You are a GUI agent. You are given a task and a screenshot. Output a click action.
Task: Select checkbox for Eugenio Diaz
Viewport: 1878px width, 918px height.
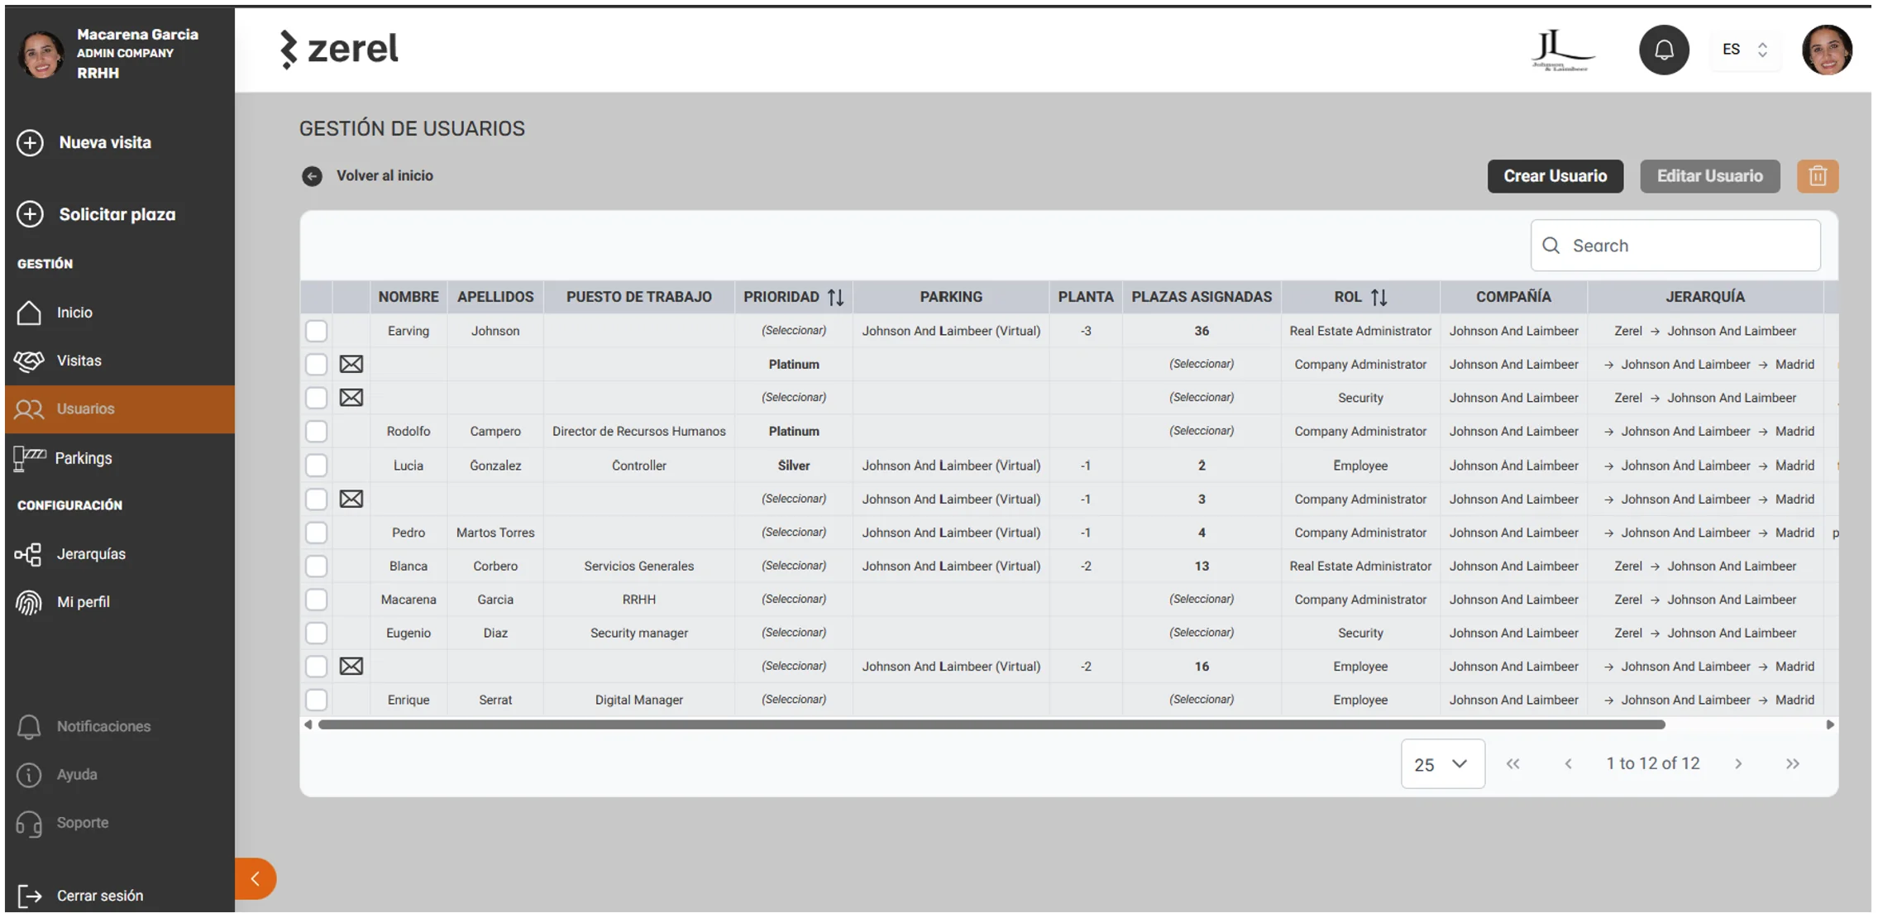click(x=316, y=633)
